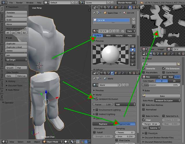This screenshot has height=144, width=185.
Task: Switch material type to Halo
Action: [x=130, y=35]
